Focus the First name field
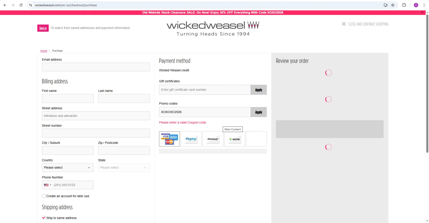429x223 pixels. pyautogui.click(x=68, y=99)
